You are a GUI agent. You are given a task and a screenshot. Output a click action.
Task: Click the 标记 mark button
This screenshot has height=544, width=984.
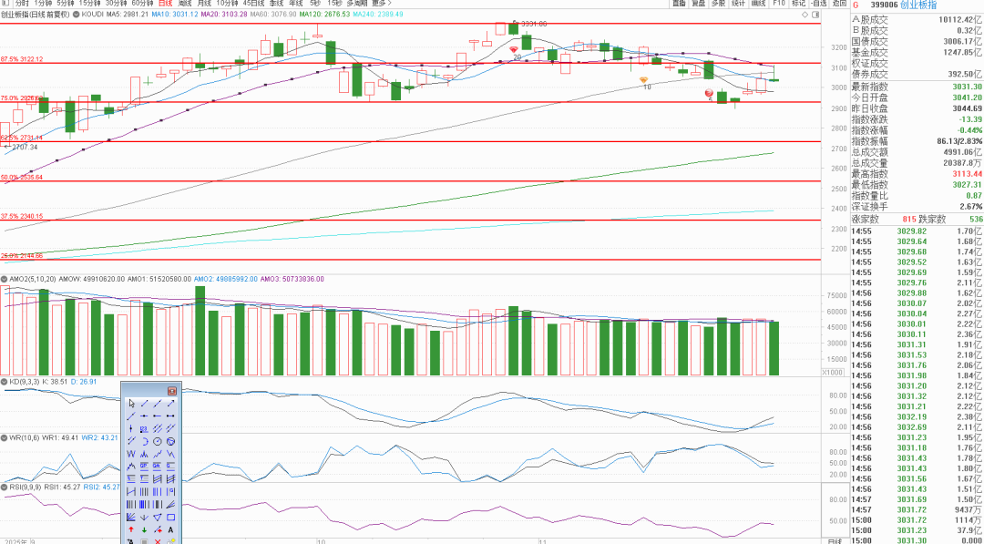[798, 3]
